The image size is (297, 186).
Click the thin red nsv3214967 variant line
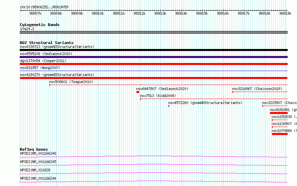pos(260,92)
